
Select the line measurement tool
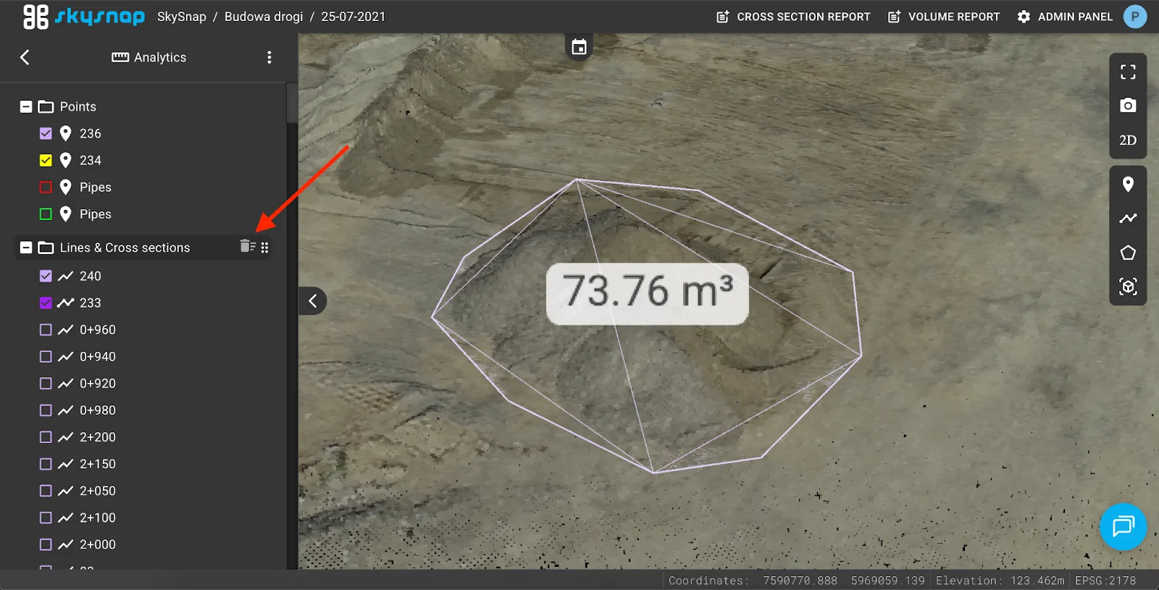coord(1127,218)
